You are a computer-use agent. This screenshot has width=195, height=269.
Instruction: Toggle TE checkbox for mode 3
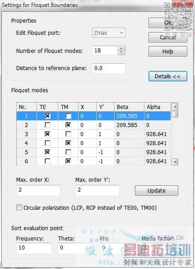coord(47,134)
